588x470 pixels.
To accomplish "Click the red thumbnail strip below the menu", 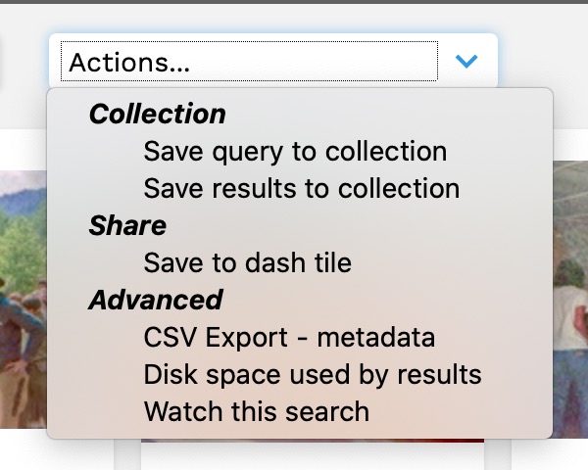I will 312,441.
